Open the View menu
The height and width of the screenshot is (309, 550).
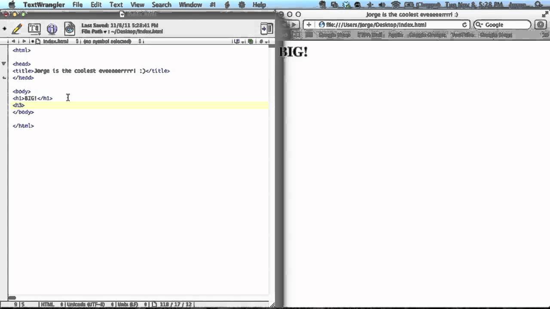tap(137, 5)
